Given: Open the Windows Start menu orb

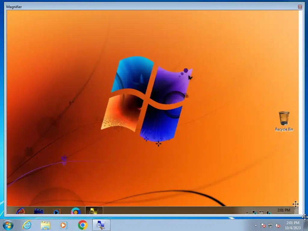Looking at the screenshot, I should point(8,225).
